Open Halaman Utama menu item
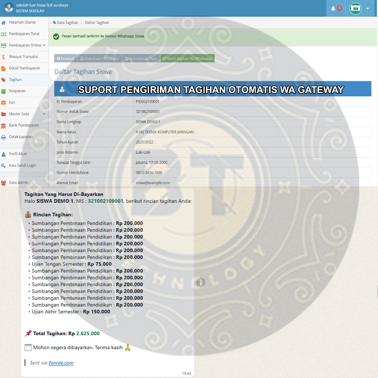Viewport: 378px width, 378px height. point(22,22)
